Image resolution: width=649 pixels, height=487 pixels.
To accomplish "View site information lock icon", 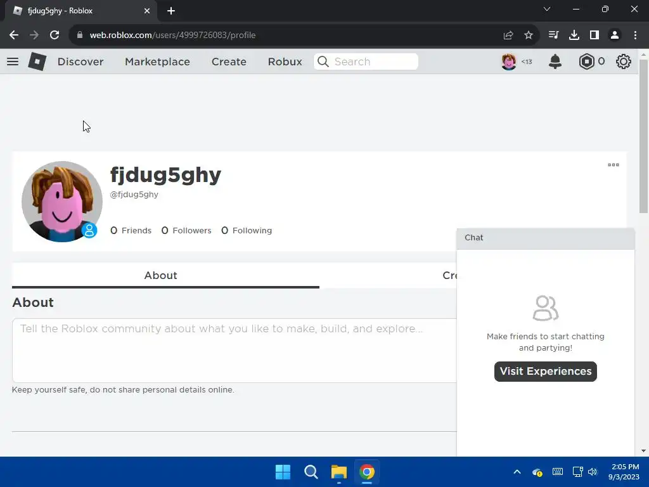I will [80, 36].
